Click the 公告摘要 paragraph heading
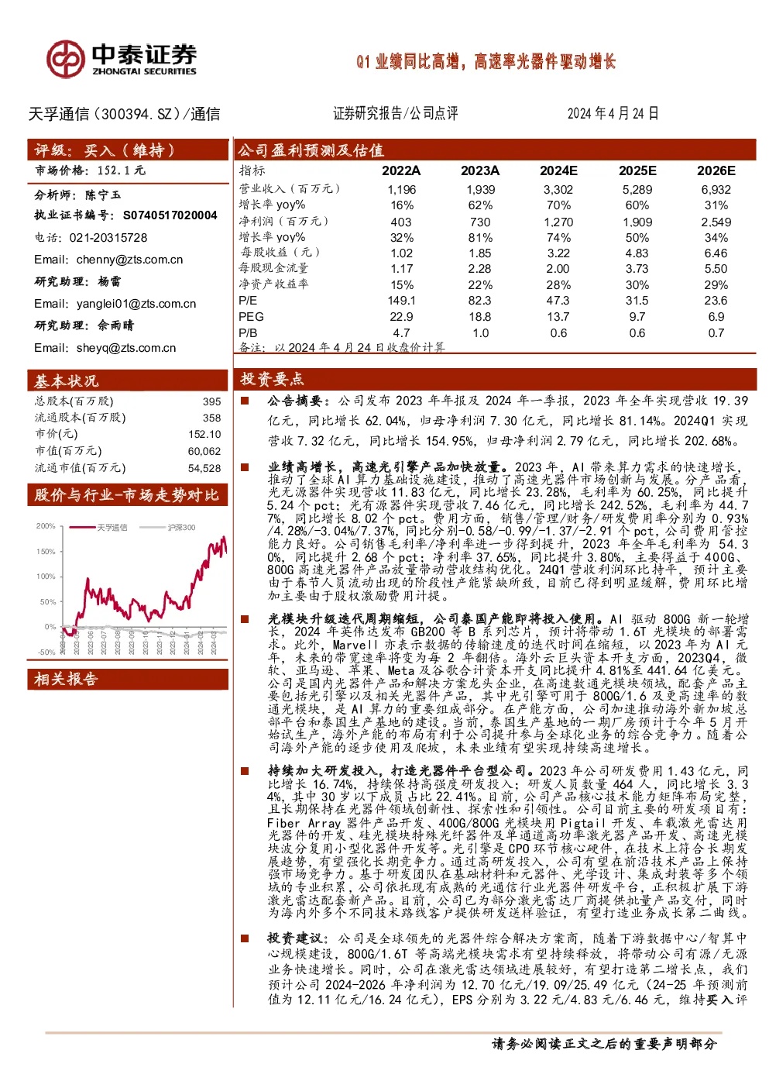Screen dimensions: 769x1088 pyautogui.click(x=298, y=401)
